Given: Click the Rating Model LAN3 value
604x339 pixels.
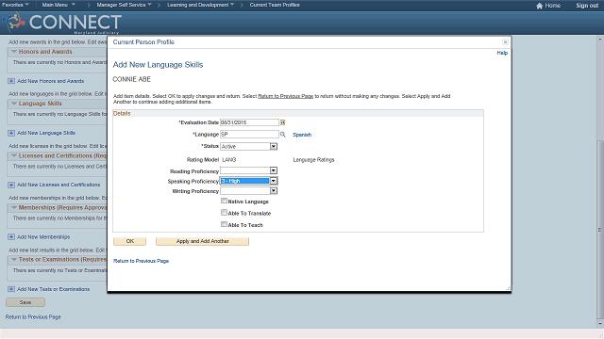Looking at the screenshot, I should pyautogui.click(x=229, y=160).
